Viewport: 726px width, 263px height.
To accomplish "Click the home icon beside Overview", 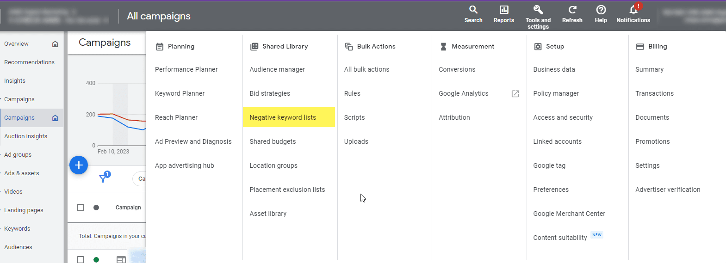I will pyautogui.click(x=55, y=44).
